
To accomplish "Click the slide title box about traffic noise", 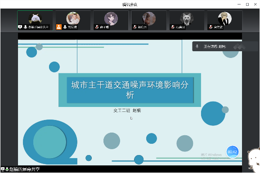I will click(x=130, y=90).
